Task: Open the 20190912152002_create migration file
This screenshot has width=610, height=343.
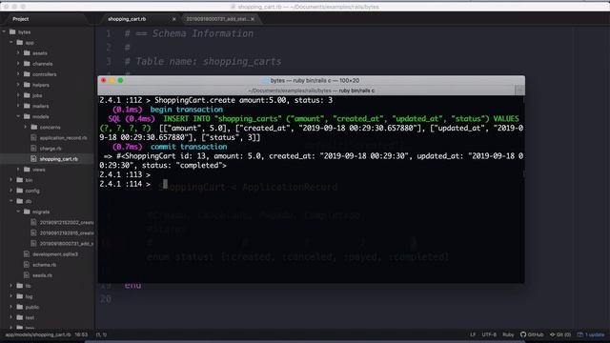Action: pyautogui.click(x=67, y=222)
